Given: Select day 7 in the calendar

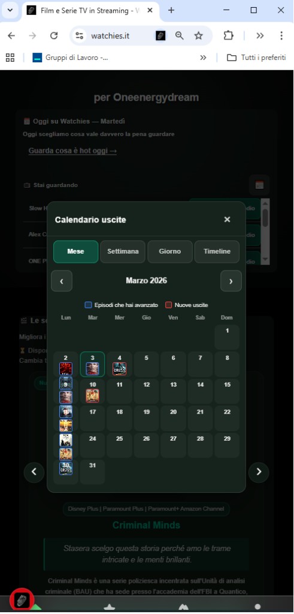Looking at the screenshot, I should point(200,364).
